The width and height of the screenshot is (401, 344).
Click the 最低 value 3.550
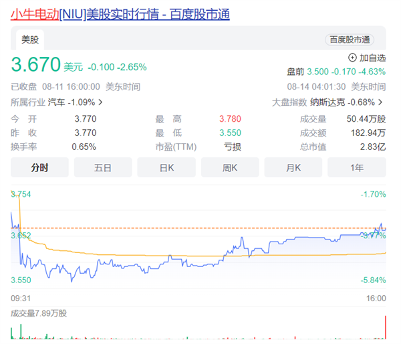point(230,133)
